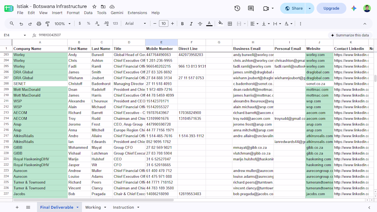Expand the horizontal align dropdown
Image resolution: width=377 pixels, height=212 pixels.
[x=257, y=24]
